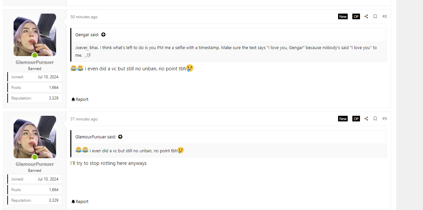Screen dimensions: 423x210
Task: Click avatar thumbnail on post #9
Action: click(x=35, y=137)
